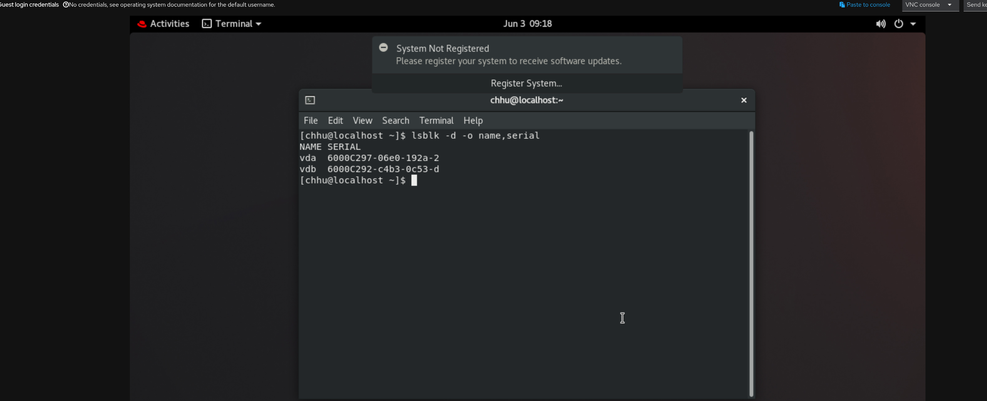
Task: Click the help icon beside guest credentials
Action: (x=66, y=5)
